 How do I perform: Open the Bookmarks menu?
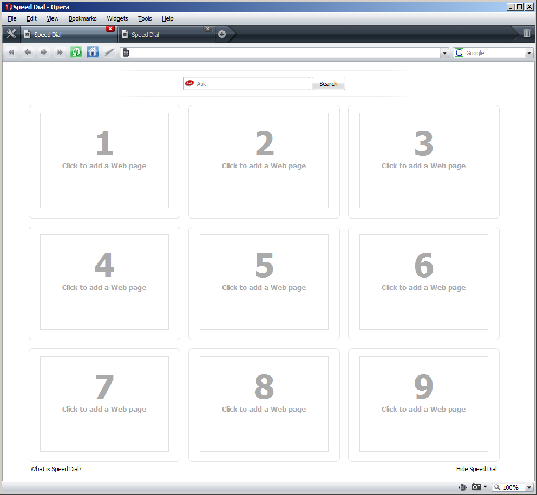[x=82, y=18]
